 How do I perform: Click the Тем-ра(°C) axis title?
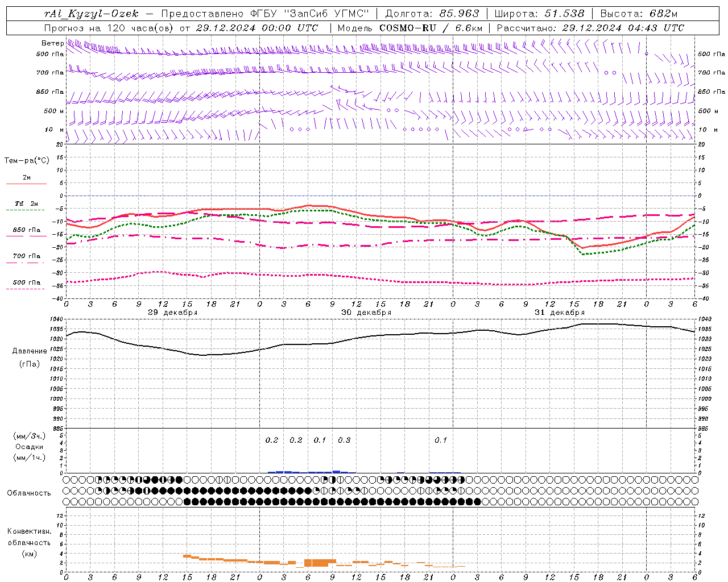(27, 161)
